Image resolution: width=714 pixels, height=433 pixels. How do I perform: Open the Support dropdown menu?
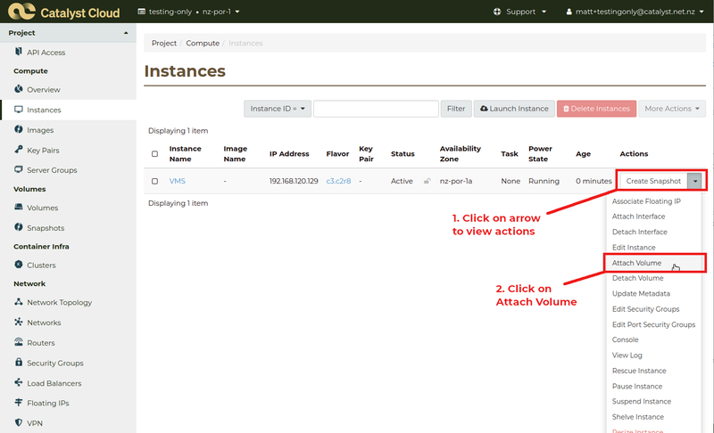(x=519, y=12)
